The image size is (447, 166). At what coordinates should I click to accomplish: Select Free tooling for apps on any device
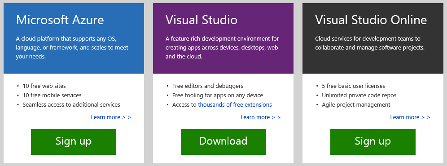pyautogui.click(x=218, y=95)
